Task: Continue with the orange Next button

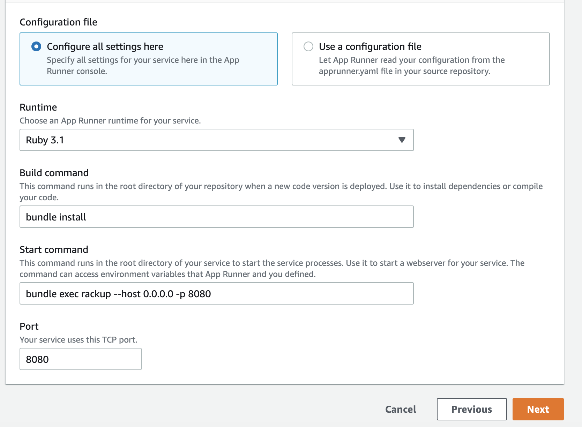Action: click(x=538, y=409)
